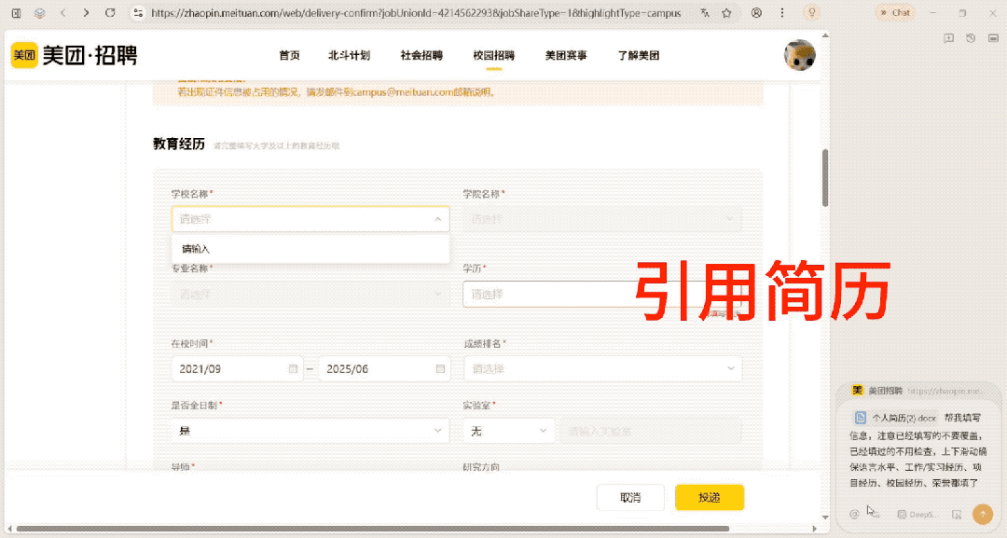Open calendar for end date 2025/06
1007x538 pixels.
tap(440, 369)
